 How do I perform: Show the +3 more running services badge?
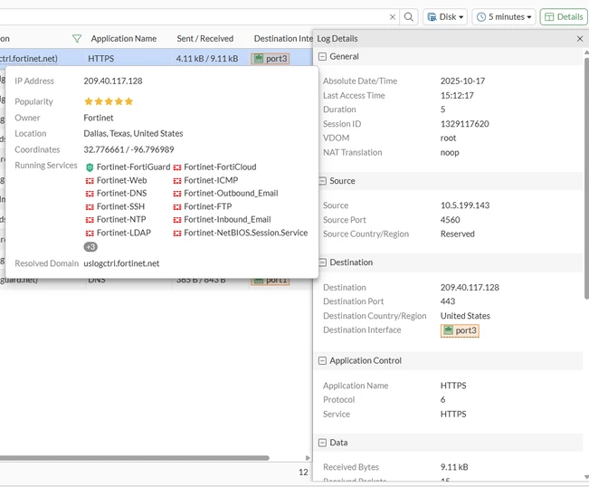click(90, 247)
